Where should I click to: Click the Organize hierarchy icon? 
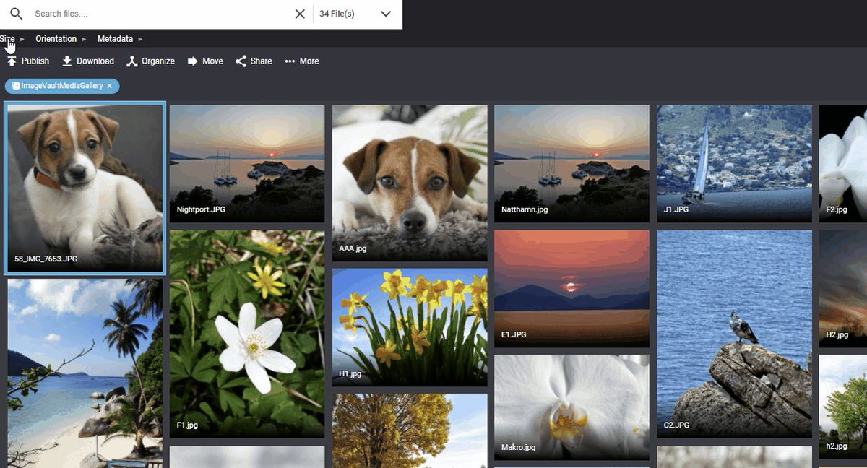coord(131,61)
